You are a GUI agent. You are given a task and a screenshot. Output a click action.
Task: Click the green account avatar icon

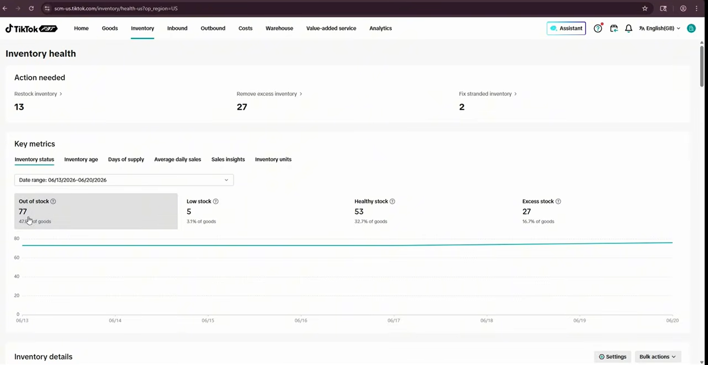point(691,28)
